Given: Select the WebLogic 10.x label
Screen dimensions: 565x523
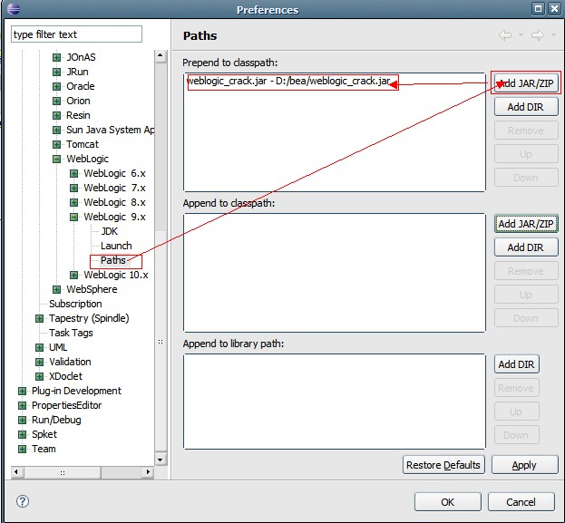Looking at the screenshot, I should [116, 275].
